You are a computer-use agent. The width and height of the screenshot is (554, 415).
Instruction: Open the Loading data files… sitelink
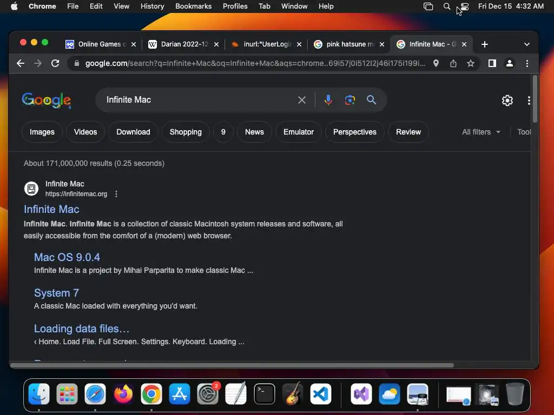tap(82, 329)
